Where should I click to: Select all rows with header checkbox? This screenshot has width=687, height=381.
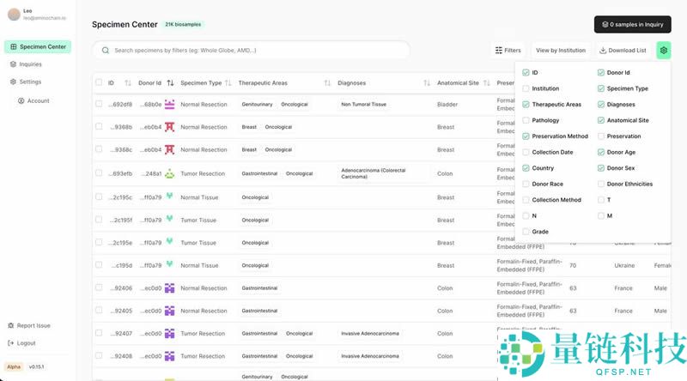(99, 82)
